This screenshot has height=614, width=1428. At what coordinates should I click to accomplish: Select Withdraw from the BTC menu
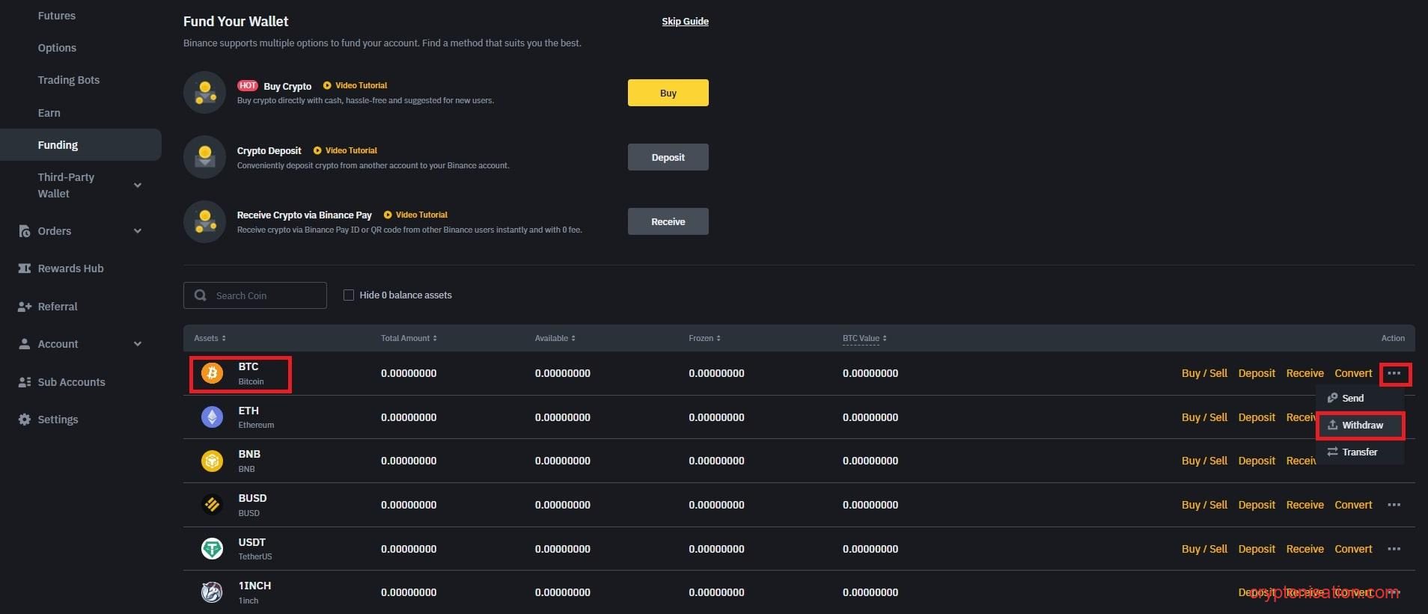[1361, 425]
